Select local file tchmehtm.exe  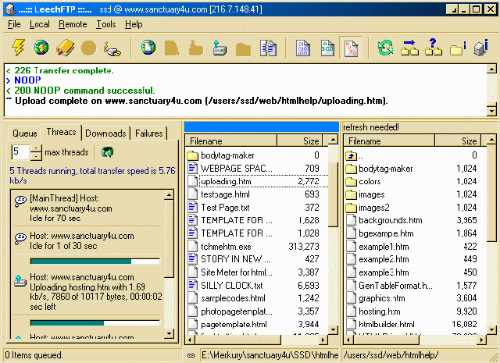pyautogui.click(x=257, y=247)
